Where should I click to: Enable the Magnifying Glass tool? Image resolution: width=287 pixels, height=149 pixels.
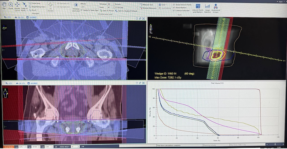(x=37, y=7)
